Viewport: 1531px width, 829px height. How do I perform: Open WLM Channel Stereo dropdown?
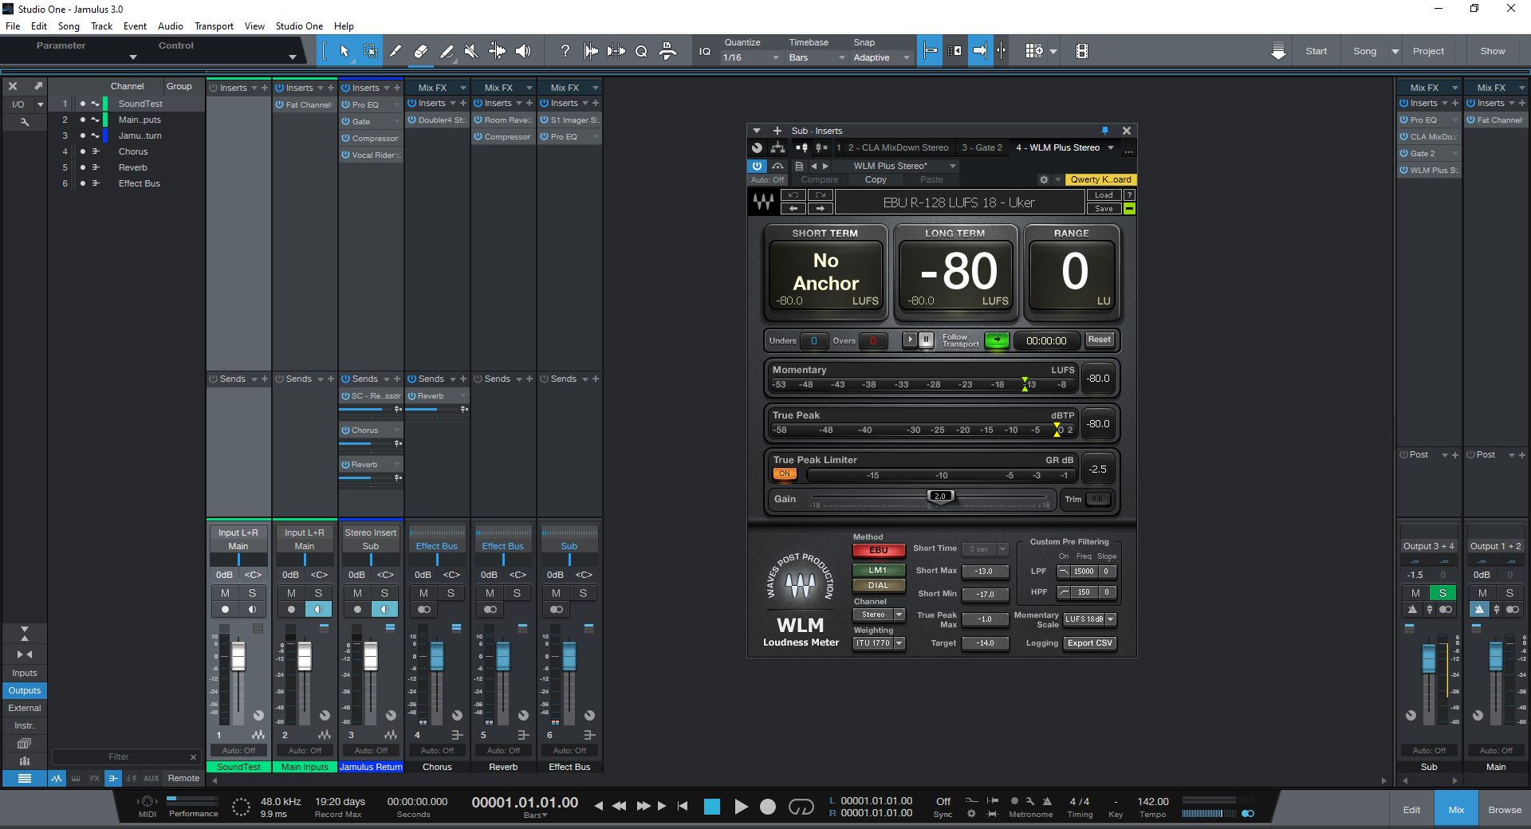click(x=879, y=615)
